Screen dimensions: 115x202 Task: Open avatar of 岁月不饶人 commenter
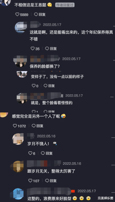coord(18,139)
